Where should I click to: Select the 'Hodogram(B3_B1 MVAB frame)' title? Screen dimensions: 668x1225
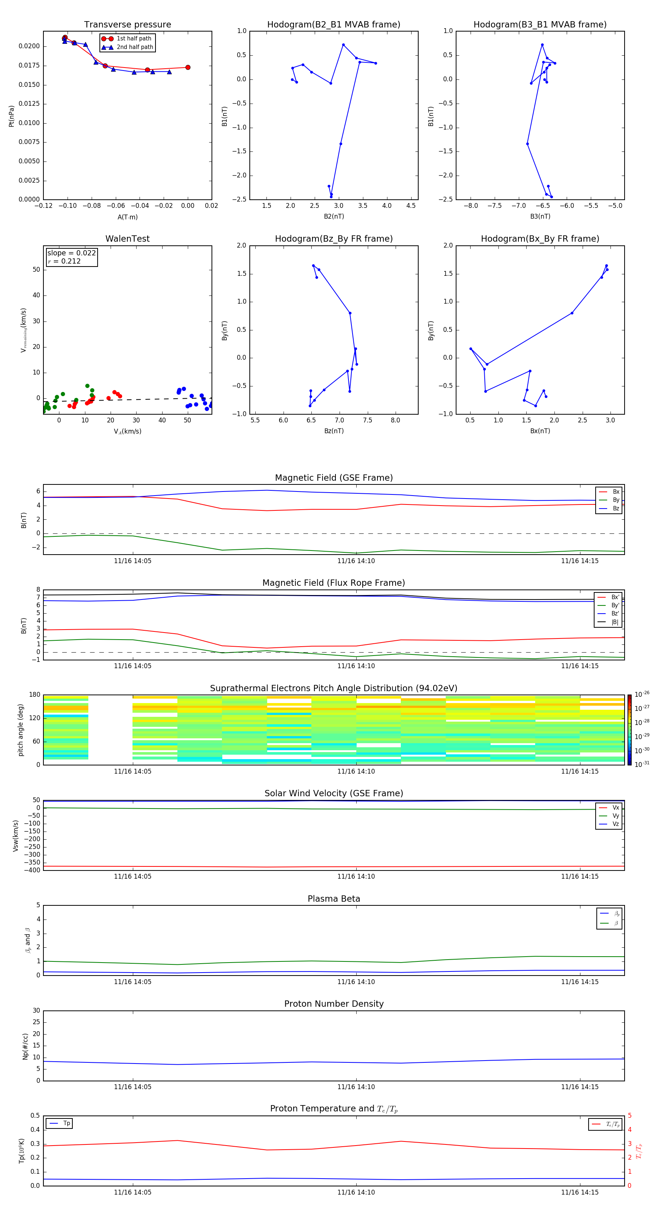(x=540, y=25)
